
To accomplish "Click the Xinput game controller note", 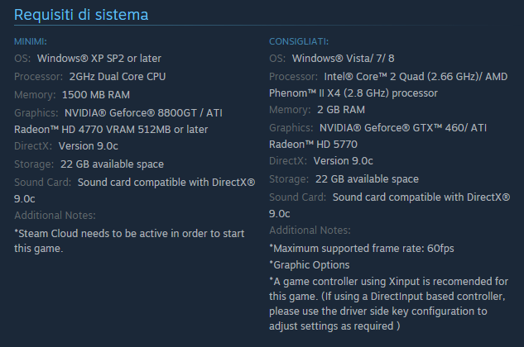I will point(389,304).
